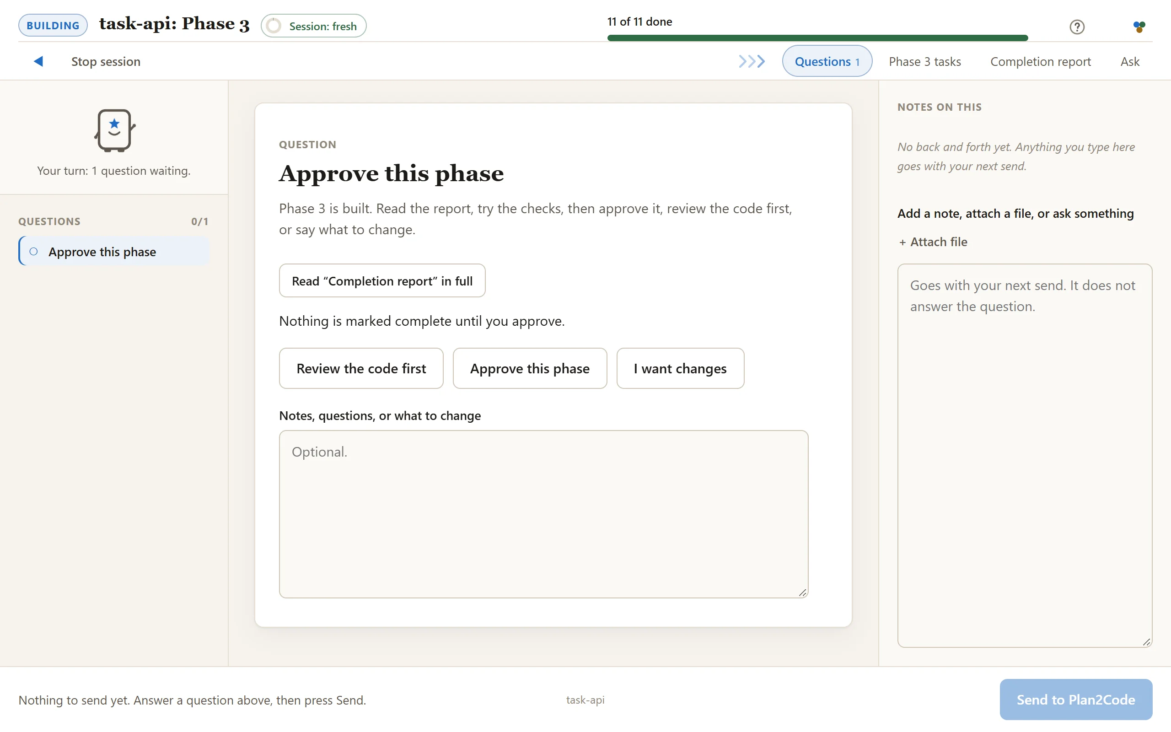The height and width of the screenshot is (732, 1171).
Task: Stop the current session
Action: 106,61
